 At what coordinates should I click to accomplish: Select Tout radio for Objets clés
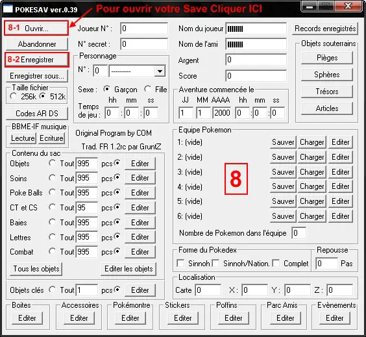click(53, 290)
